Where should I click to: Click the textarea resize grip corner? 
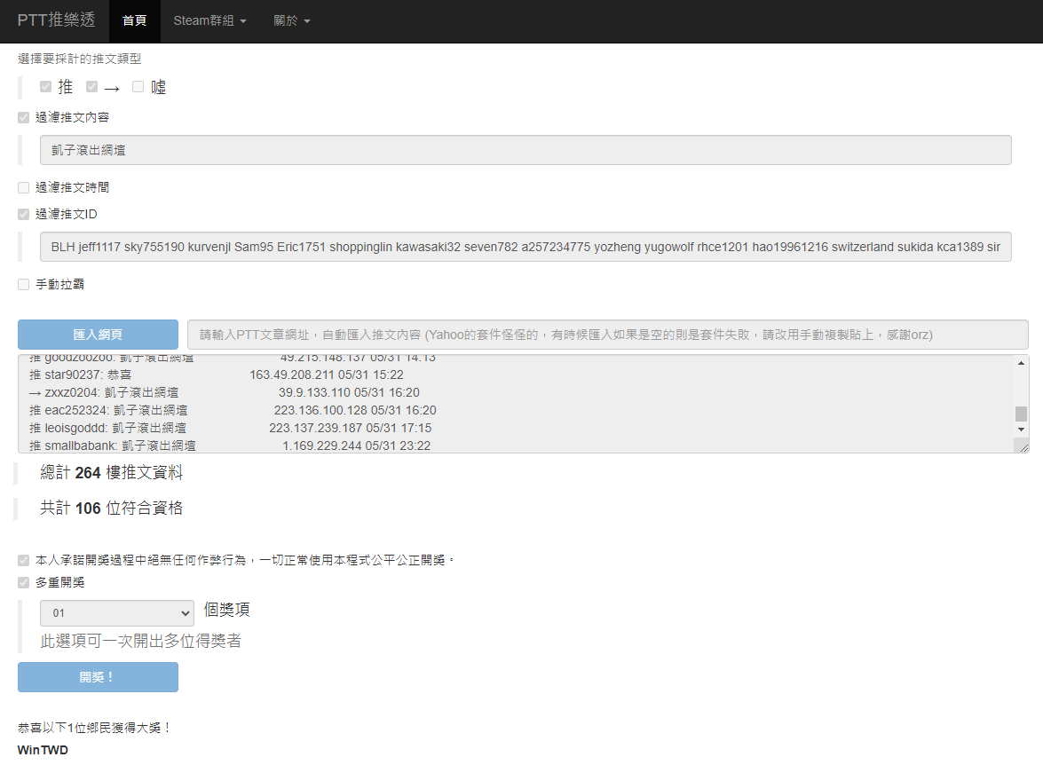tap(1023, 447)
